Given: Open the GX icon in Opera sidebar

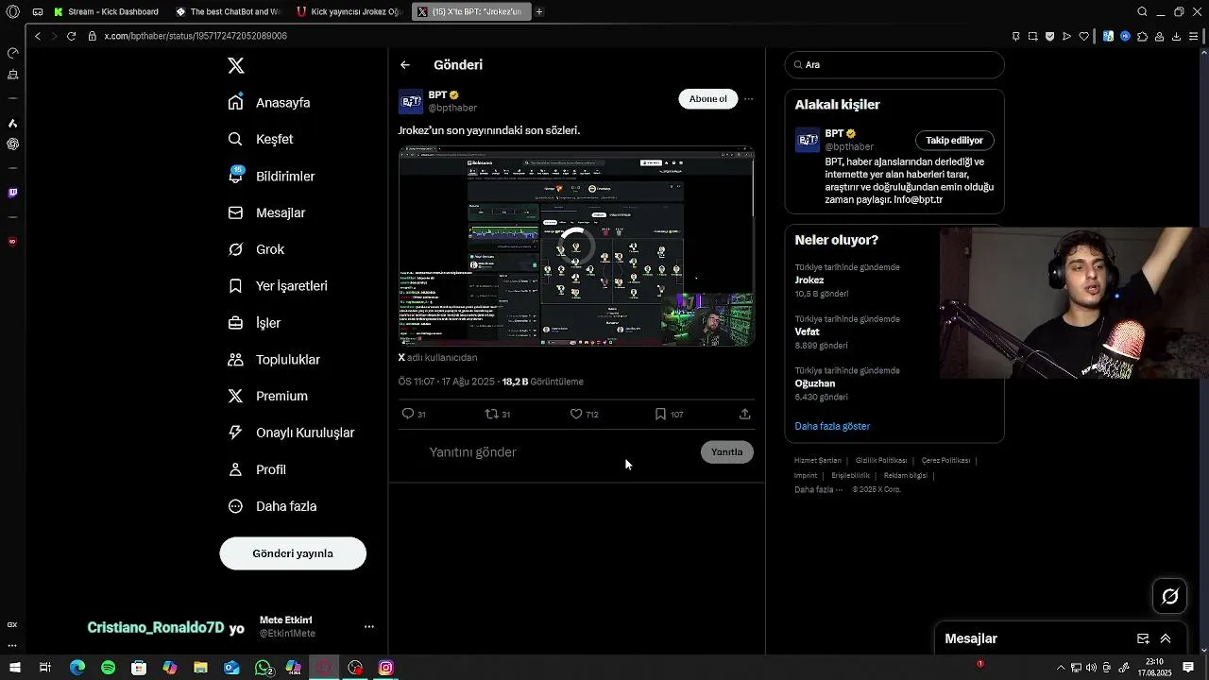Looking at the screenshot, I should tap(12, 625).
